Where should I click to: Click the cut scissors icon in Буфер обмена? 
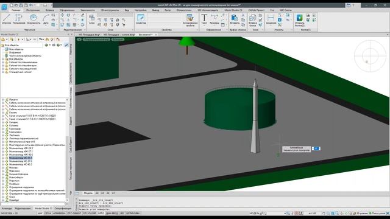pyautogui.click(x=243, y=15)
